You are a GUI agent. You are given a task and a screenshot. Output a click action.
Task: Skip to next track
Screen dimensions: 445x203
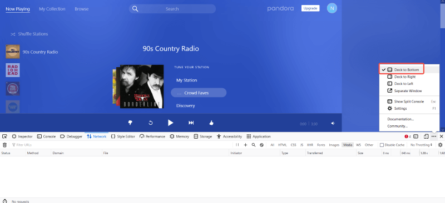tap(191, 123)
